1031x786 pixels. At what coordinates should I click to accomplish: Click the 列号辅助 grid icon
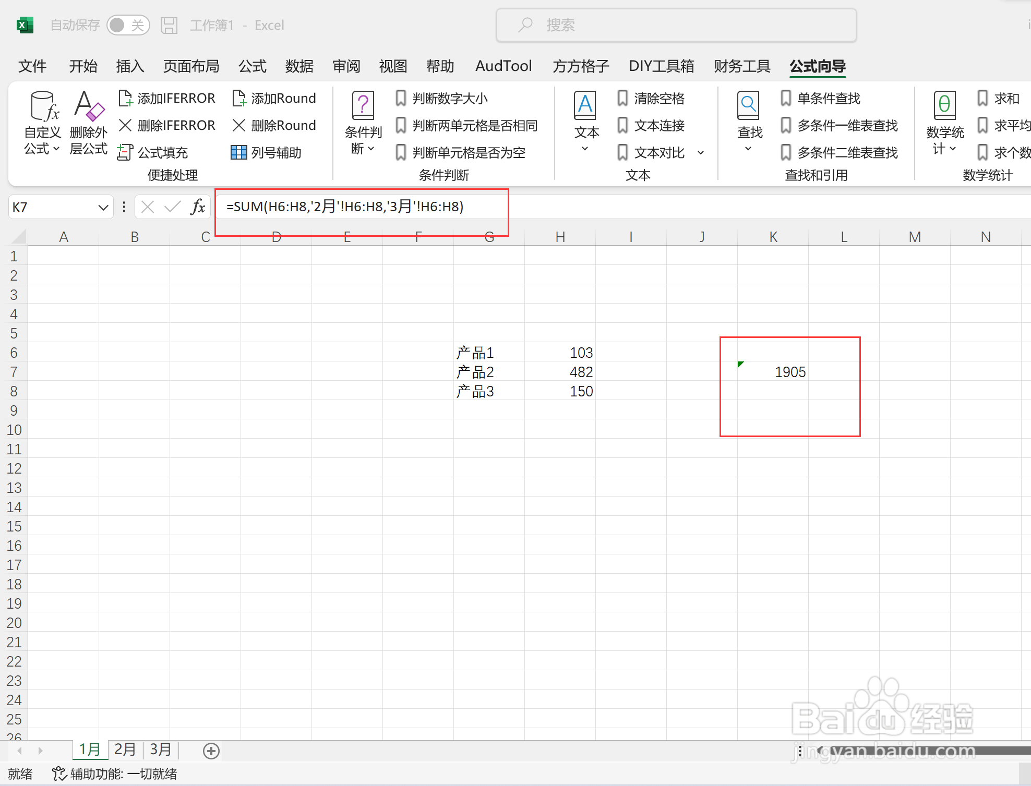click(239, 152)
